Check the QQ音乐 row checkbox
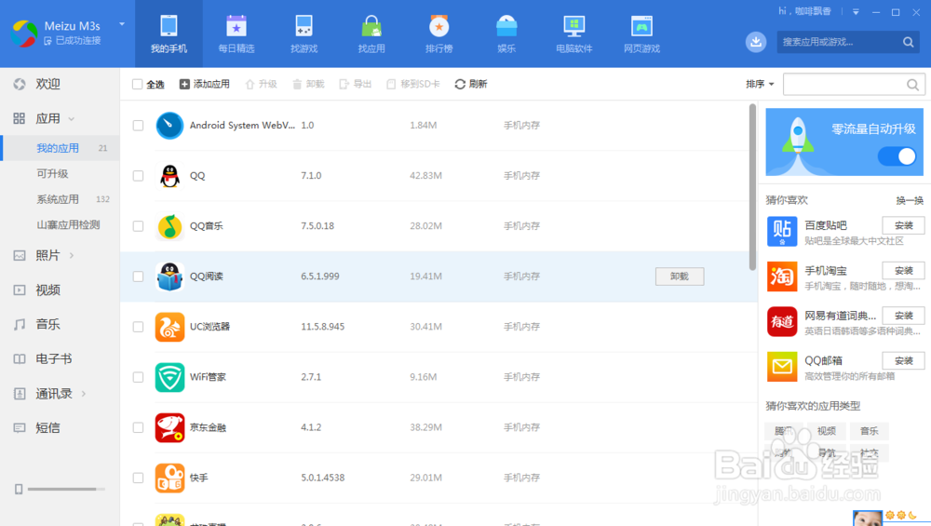Screen dimensions: 931x526 (x=139, y=226)
